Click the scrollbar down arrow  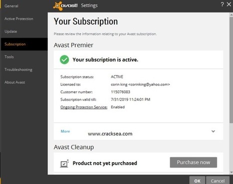[231, 173]
